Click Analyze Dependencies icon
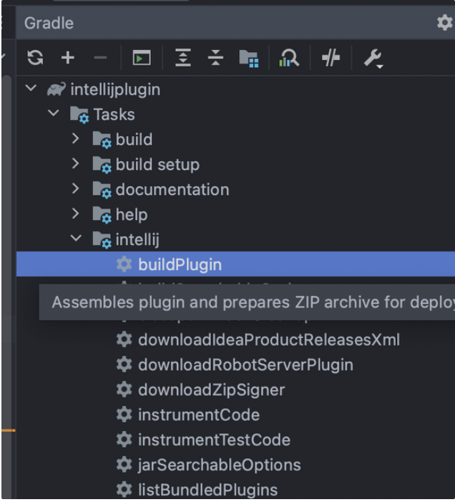455x502 pixels. [289, 58]
